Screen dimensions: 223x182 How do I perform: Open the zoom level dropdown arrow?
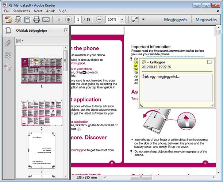pyautogui.click(x=122, y=19)
